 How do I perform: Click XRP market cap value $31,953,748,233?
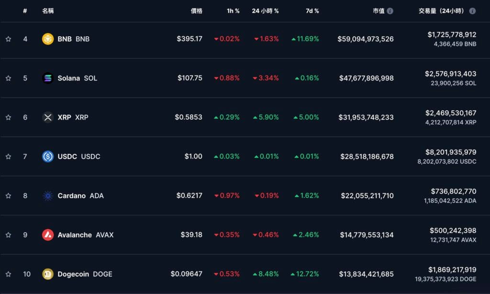click(x=367, y=117)
